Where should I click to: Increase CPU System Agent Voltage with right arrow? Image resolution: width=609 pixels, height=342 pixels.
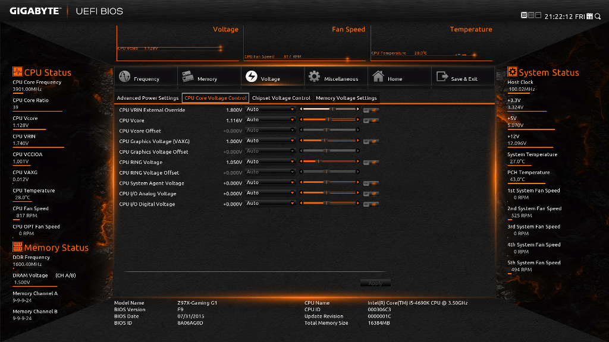(357, 183)
